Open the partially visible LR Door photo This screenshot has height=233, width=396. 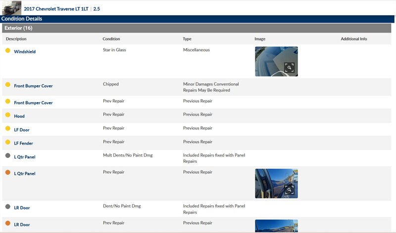point(276,226)
